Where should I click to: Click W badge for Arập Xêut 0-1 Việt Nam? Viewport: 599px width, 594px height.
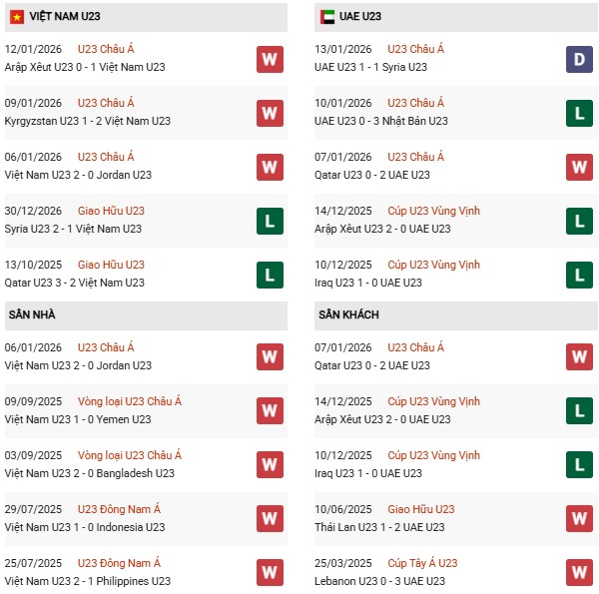pyautogui.click(x=270, y=59)
